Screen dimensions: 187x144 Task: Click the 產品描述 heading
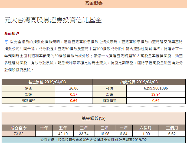point(12,34)
